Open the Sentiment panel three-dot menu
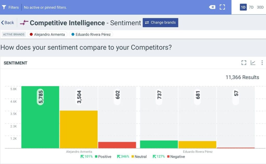 click(262, 63)
